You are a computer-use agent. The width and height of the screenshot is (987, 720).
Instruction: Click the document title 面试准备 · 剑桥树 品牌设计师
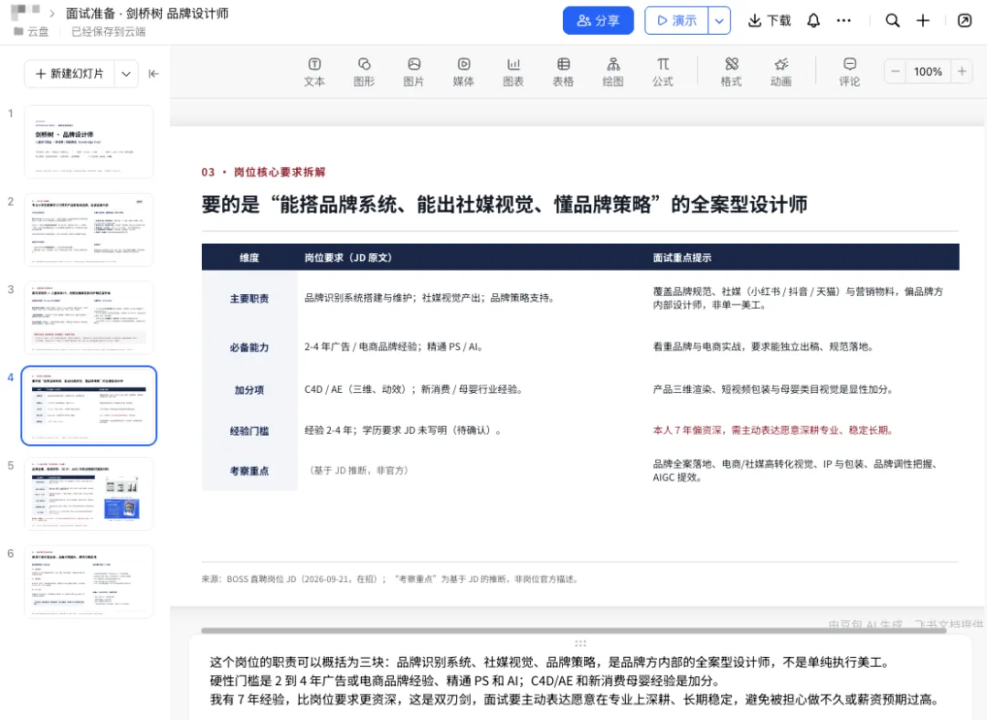point(147,13)
